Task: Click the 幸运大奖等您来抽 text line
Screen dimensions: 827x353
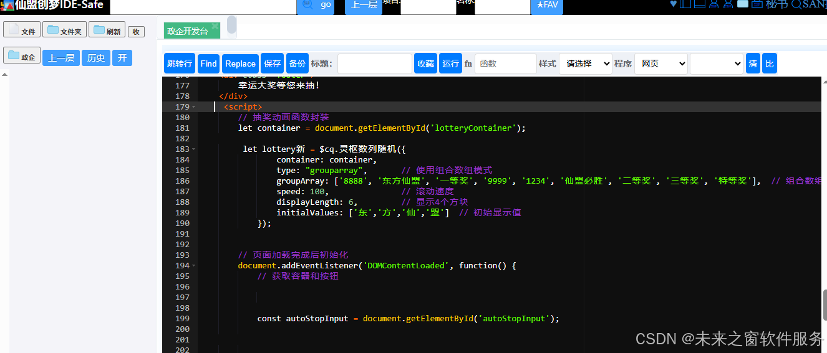Action: pyautogui.click(x=279, y=86)
